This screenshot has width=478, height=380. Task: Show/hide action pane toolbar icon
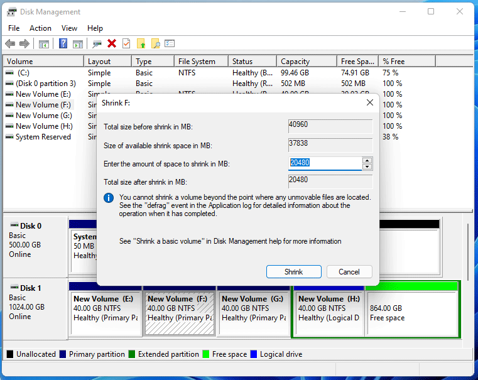click(x=78, y=44)
